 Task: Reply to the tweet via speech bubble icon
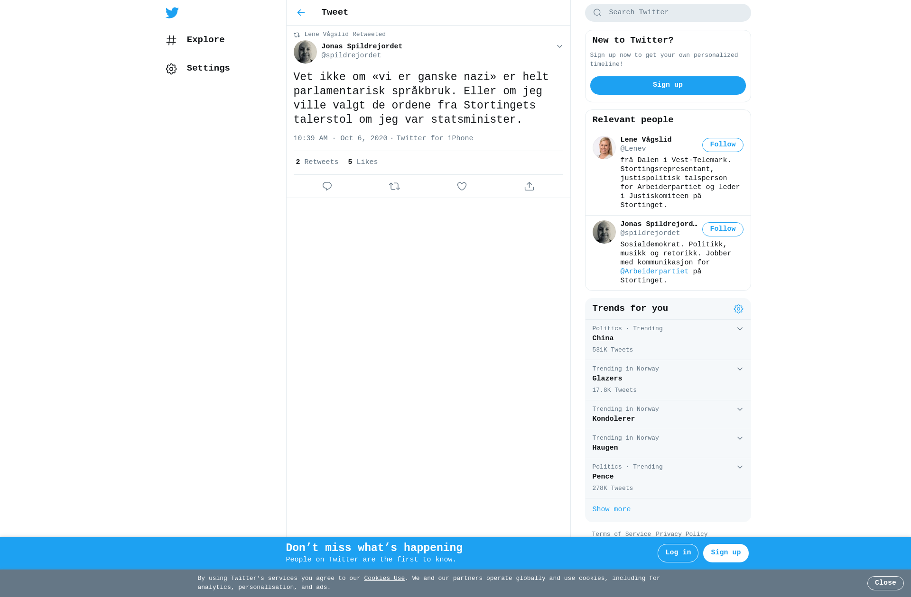point(327,186)
